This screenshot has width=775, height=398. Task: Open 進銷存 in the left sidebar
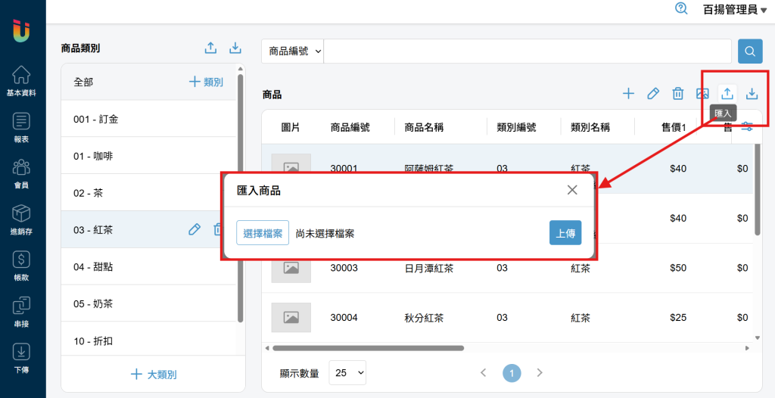point(22,219)
